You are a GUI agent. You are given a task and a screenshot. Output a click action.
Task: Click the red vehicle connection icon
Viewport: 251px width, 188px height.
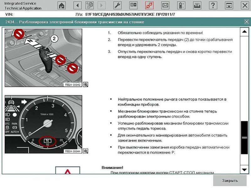click(x=149, y=5)
